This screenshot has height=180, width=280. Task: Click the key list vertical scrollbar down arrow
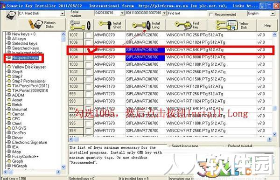point(275,134)
